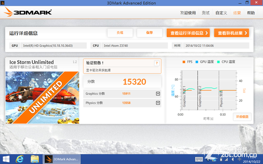The width and height of the screenshot is (263, 164).
Task: Open the 欢迎使用 tab
Action: pyautogui.click(x=188, y=13)
